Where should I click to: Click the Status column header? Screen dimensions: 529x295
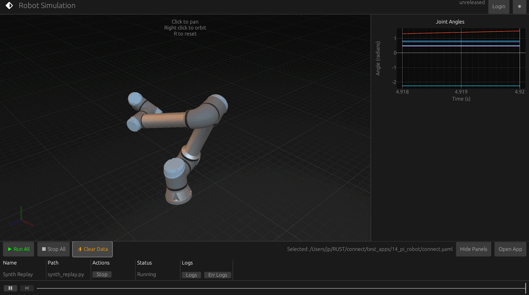pyautogui.click(x=144, y=263)
